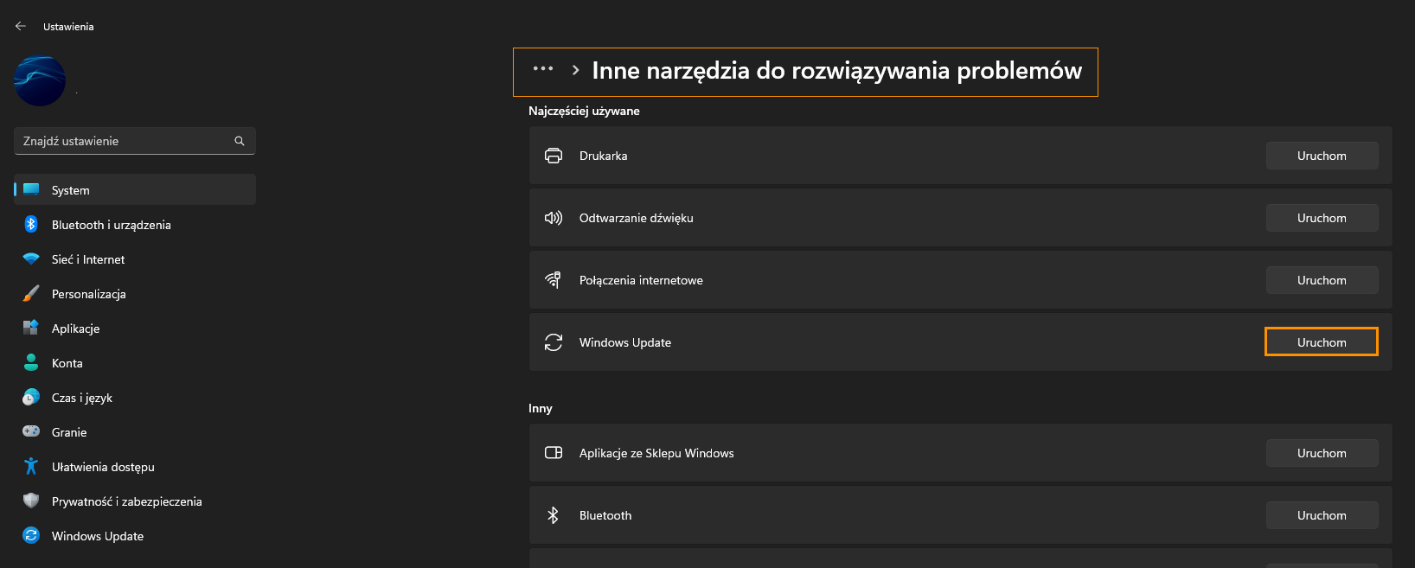
Task: Run the Drukarka troubleshooter
Action: pyautogui.click(x=1322, y=156)
